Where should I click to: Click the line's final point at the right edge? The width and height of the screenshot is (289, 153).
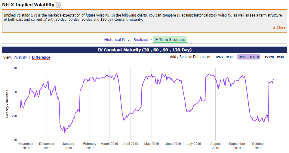[273, 80]
